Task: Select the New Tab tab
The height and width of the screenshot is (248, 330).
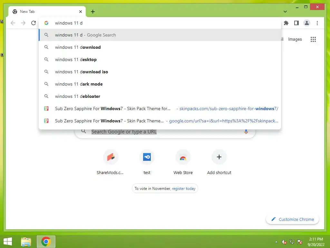Action: click(47, 12)
